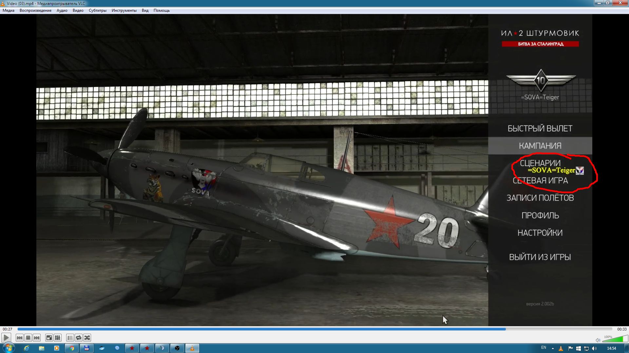The height and width of the screenshot is (353, 629).
Task: Stop video playback
Action: tap(28, 338)
